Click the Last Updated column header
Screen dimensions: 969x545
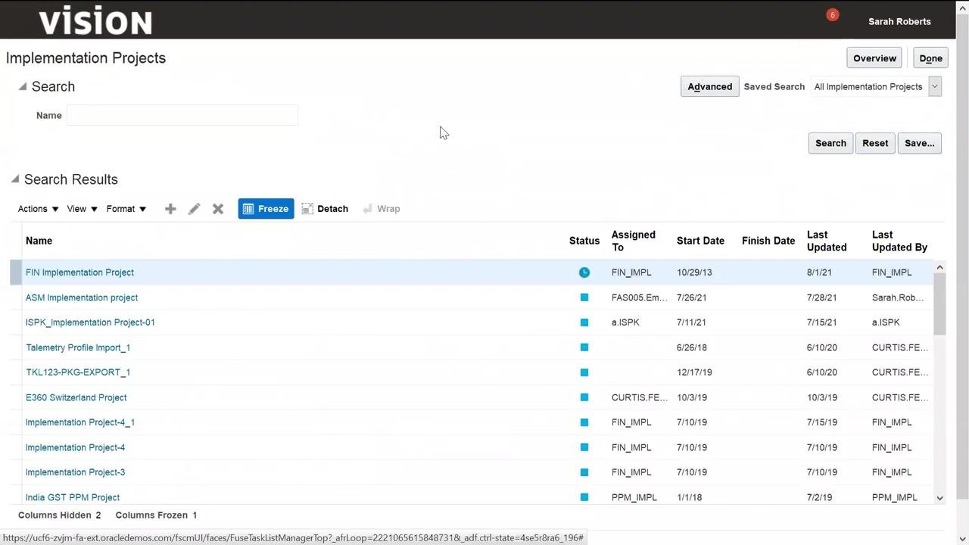[827, 241]
